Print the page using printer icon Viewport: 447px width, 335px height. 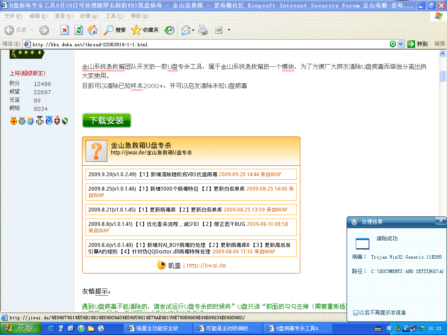[203, 30]
